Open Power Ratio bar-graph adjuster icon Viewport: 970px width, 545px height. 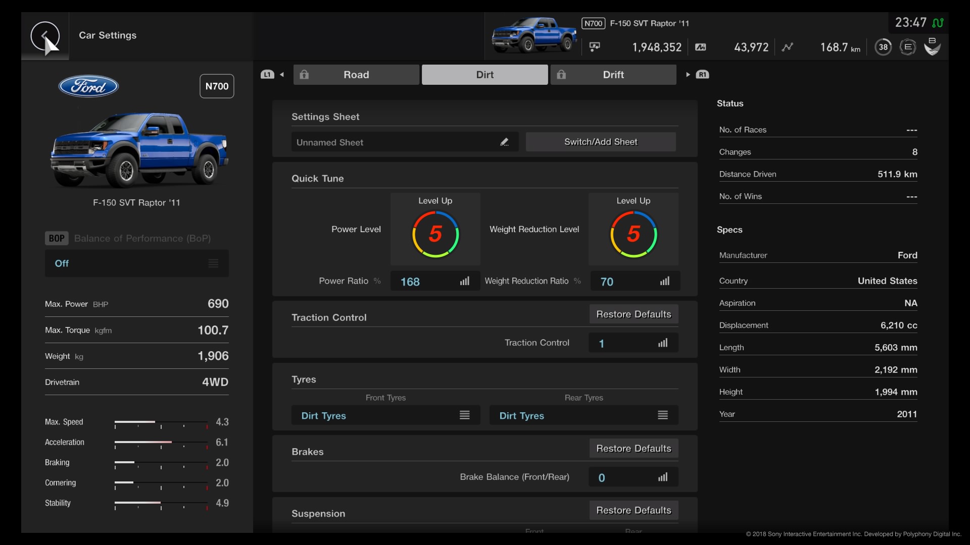pyautogui.click(x=465, y=281)
